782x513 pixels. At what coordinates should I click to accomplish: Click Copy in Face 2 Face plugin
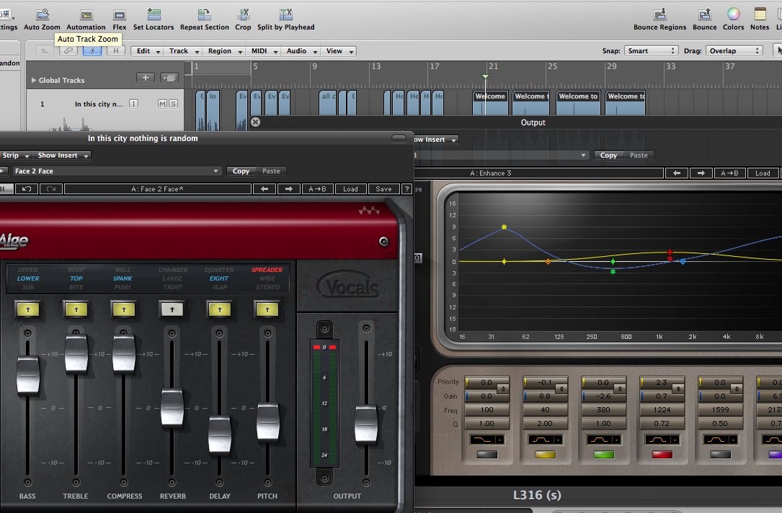[241, 171]
